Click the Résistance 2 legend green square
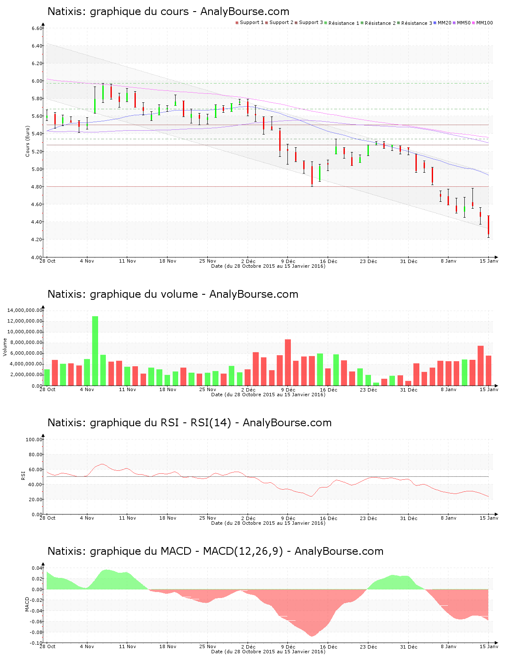Viewport: 514px width, 664px height. 362,23
